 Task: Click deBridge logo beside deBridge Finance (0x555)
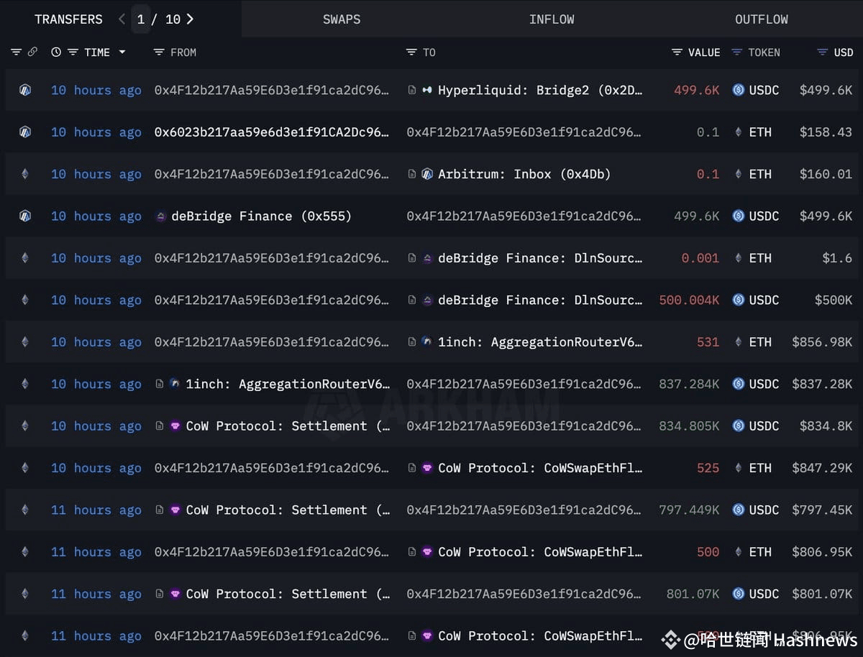click(161, 216)
